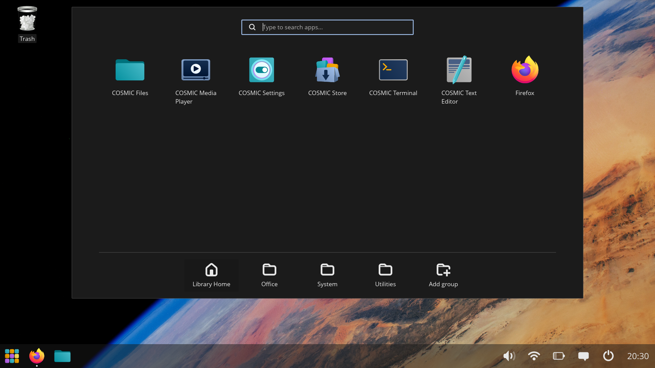Open the Utilities group
Screen dimensions: 655x368
(385, 275)
